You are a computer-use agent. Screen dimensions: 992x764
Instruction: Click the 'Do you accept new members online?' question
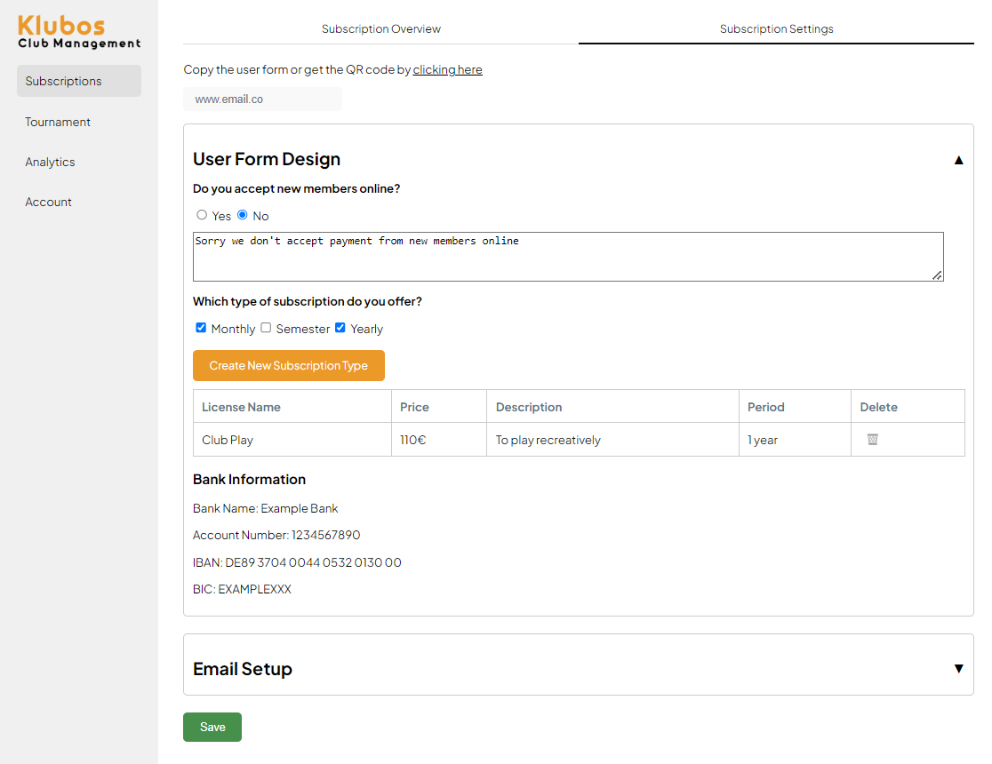pyautogui.click(x=296, y=188)
